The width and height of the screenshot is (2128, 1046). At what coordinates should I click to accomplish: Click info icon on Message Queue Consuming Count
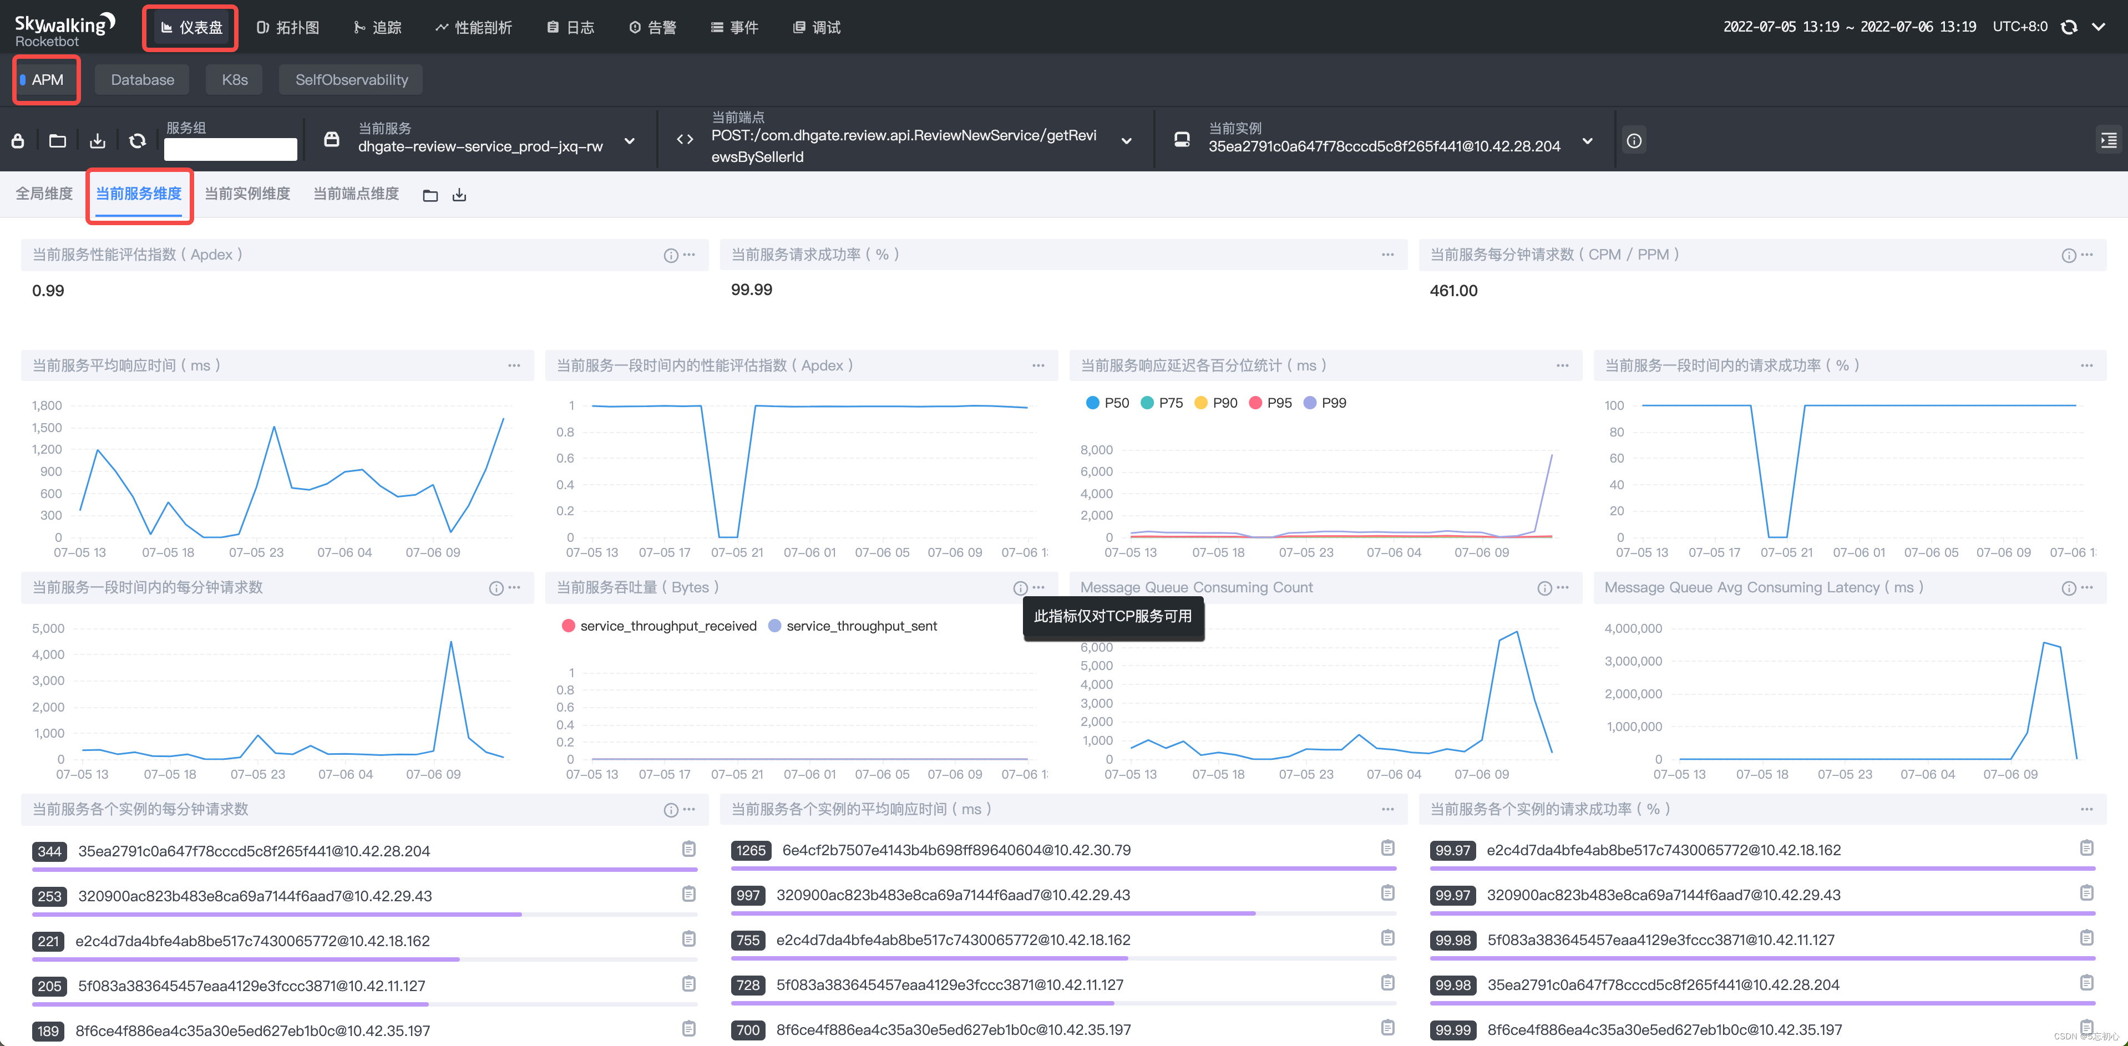[1544, 588]
